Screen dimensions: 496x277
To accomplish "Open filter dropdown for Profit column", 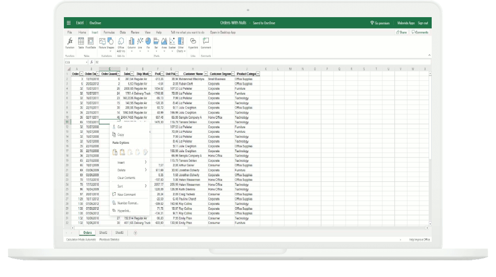I will tap(162, 74).
